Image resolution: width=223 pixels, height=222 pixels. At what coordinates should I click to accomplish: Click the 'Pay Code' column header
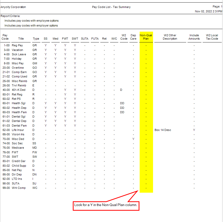click(5, 37)
